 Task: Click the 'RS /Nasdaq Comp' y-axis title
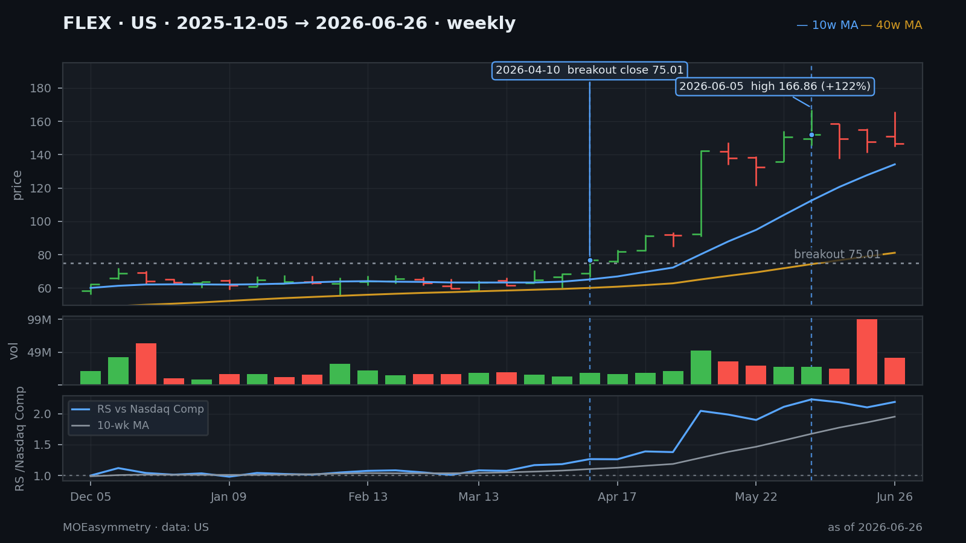point(20,439)
